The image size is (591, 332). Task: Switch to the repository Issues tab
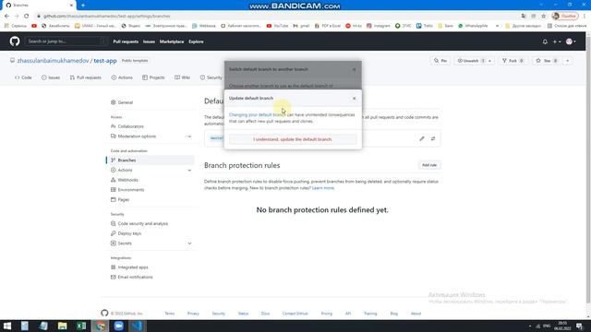[51, 77]
